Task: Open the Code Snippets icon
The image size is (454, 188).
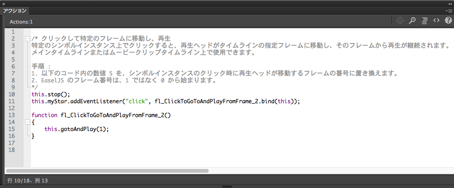Action: (x=436, y=20)
